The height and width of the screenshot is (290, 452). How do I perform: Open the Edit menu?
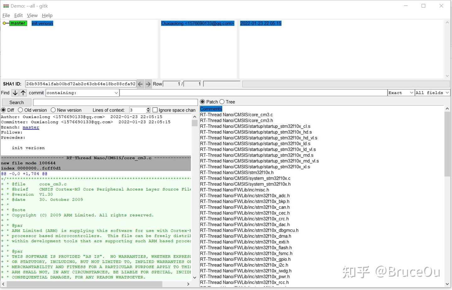point(19,15)
